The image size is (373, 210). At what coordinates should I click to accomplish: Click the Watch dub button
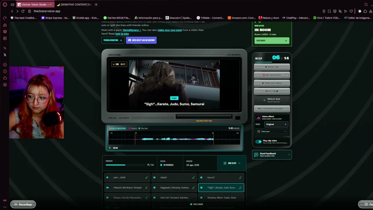tap(272, 100)
